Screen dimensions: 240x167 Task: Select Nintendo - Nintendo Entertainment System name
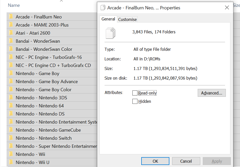click(x=56, y=122)
